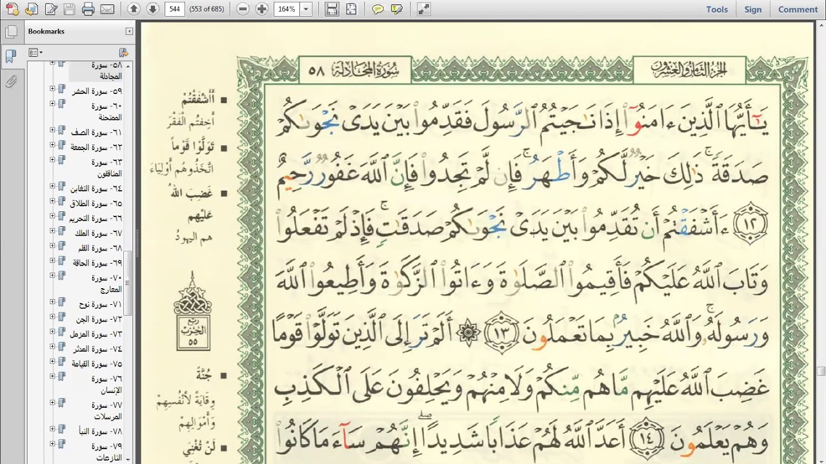Select the Bookmarks panel icon
The image size is (826, 464).
tap(10, 56)
